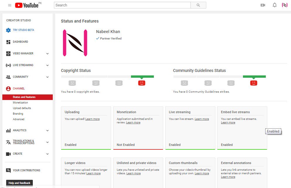Click Learn more in Live streaming card
Image resolution: width=291 pixels, height=188 pixels.
click(202, 119)
